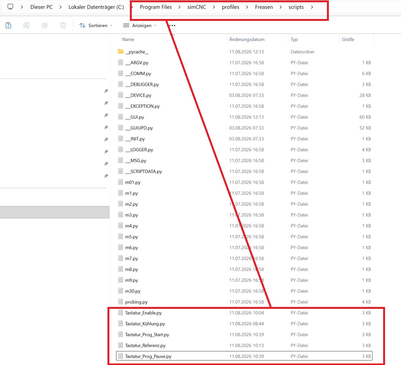This screenshot has width=401, height=365.
Task: Select the file m1.py
Action: 131,193
